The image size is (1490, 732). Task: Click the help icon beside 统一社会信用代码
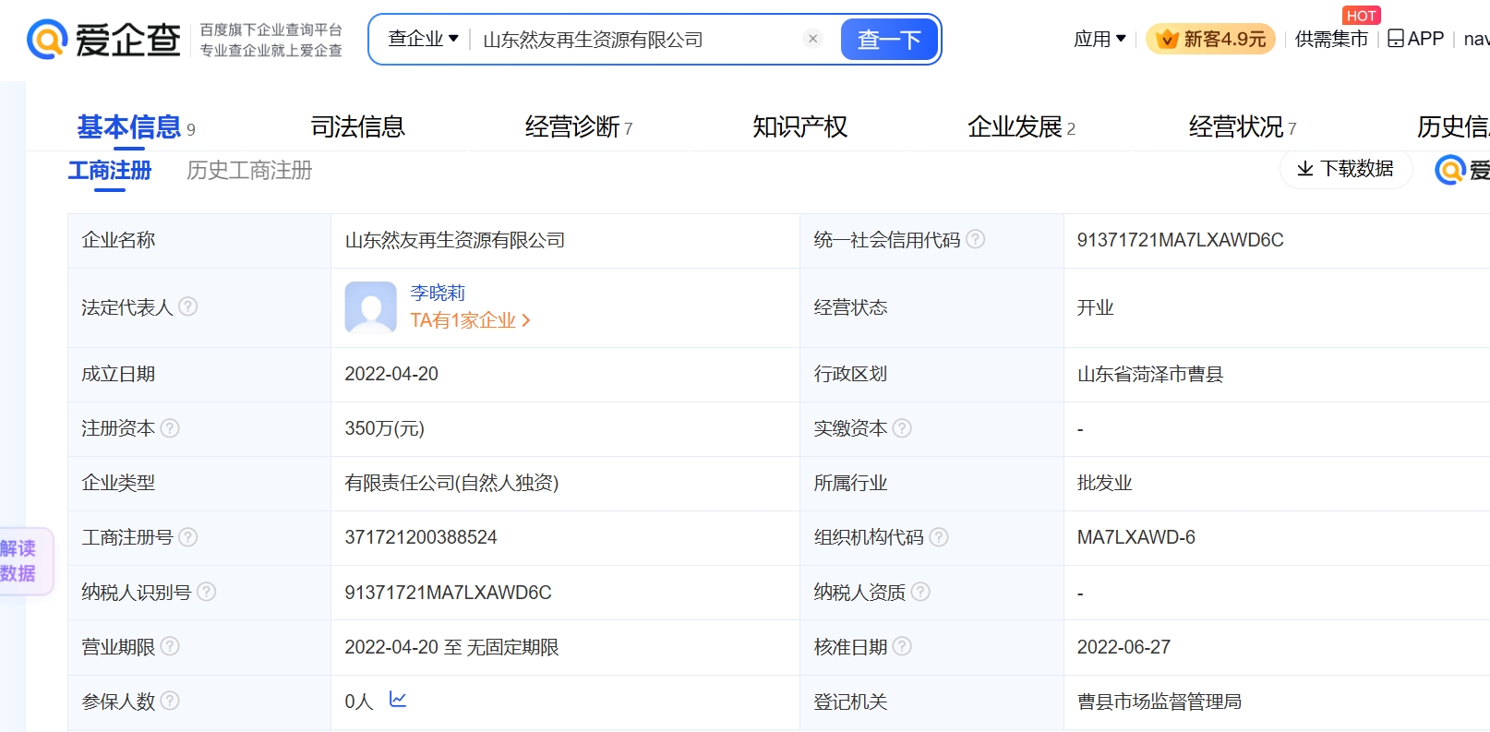point(976,239)
